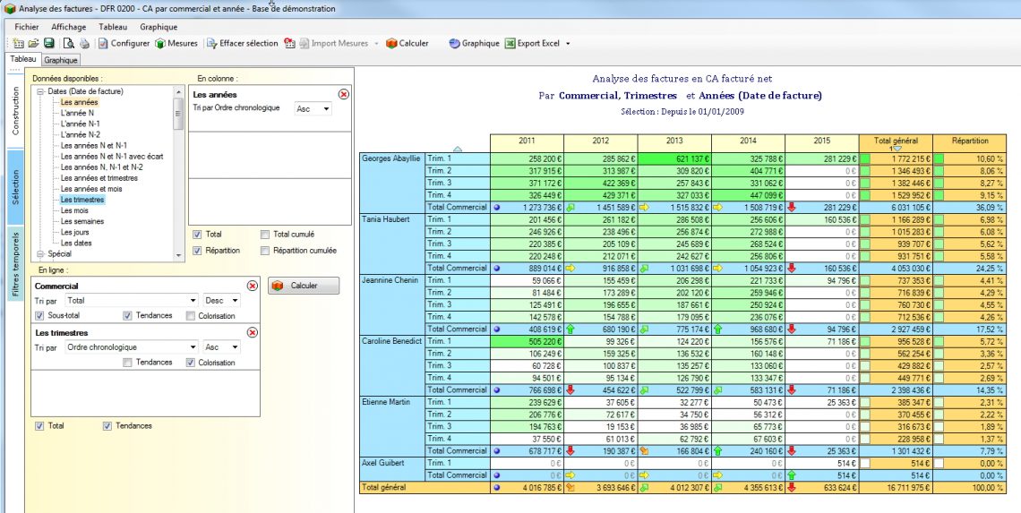Toggle Tendances checkbox in Commercial block
Screen dimensions: 1021x513
(127, 316)
